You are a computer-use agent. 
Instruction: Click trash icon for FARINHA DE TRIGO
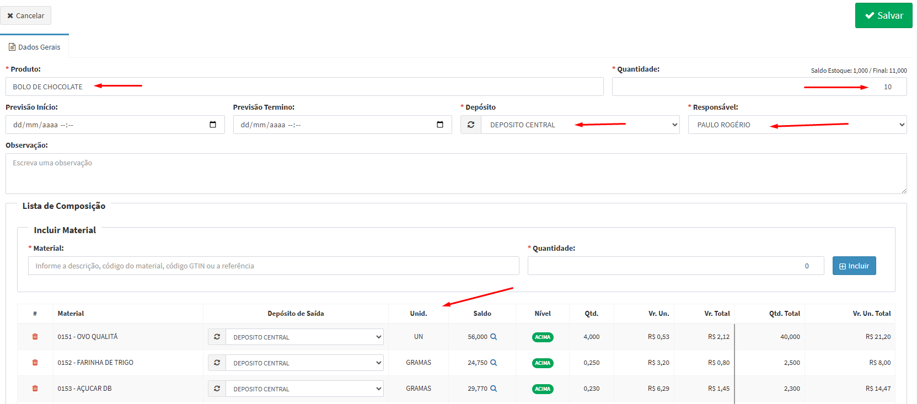click(35, 363)
